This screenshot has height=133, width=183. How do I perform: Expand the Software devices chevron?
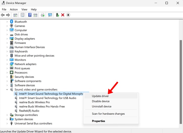pyautogui.click(x=7, y=85)
